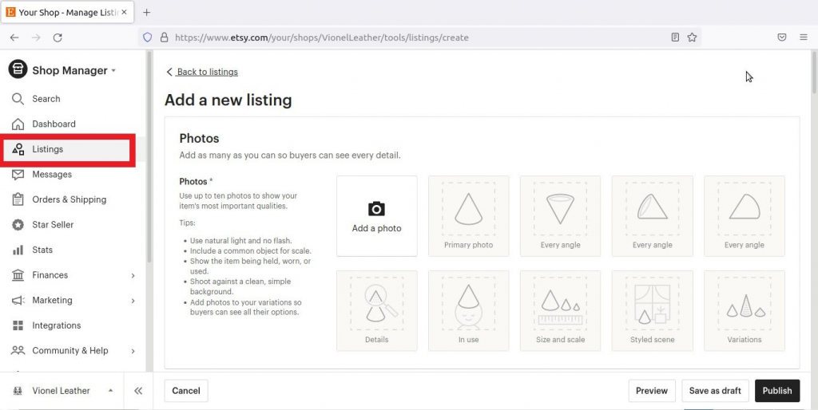The image size is (818, 410).
Task: Click the Listings shapes icon
Action: coord(18,149)
